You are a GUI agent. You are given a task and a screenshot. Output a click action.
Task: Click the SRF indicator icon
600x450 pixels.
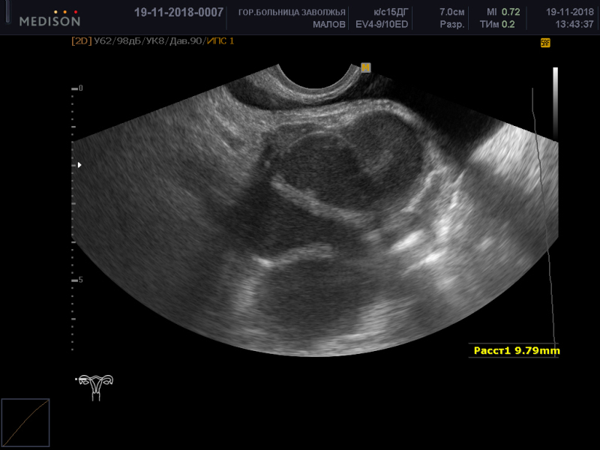pyautogui.click(x=545, y=43)
